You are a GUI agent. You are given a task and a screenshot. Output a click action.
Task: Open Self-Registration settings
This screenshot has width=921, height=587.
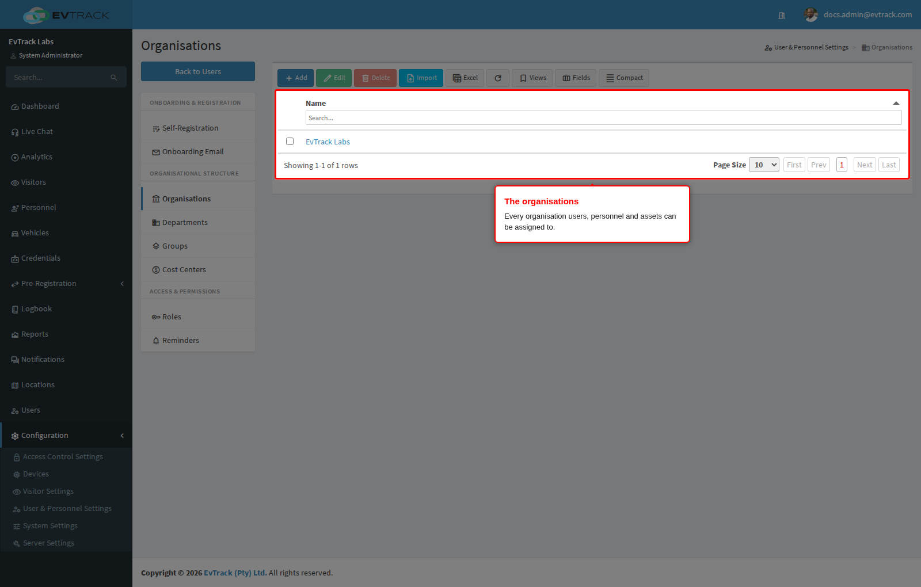(x=198, y=128)
